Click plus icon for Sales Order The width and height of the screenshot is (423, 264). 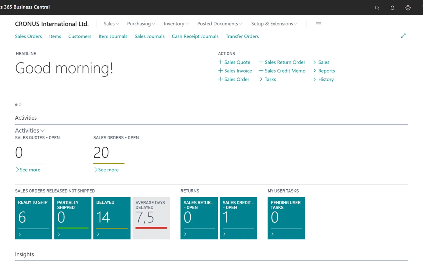[x=220, y=79]
